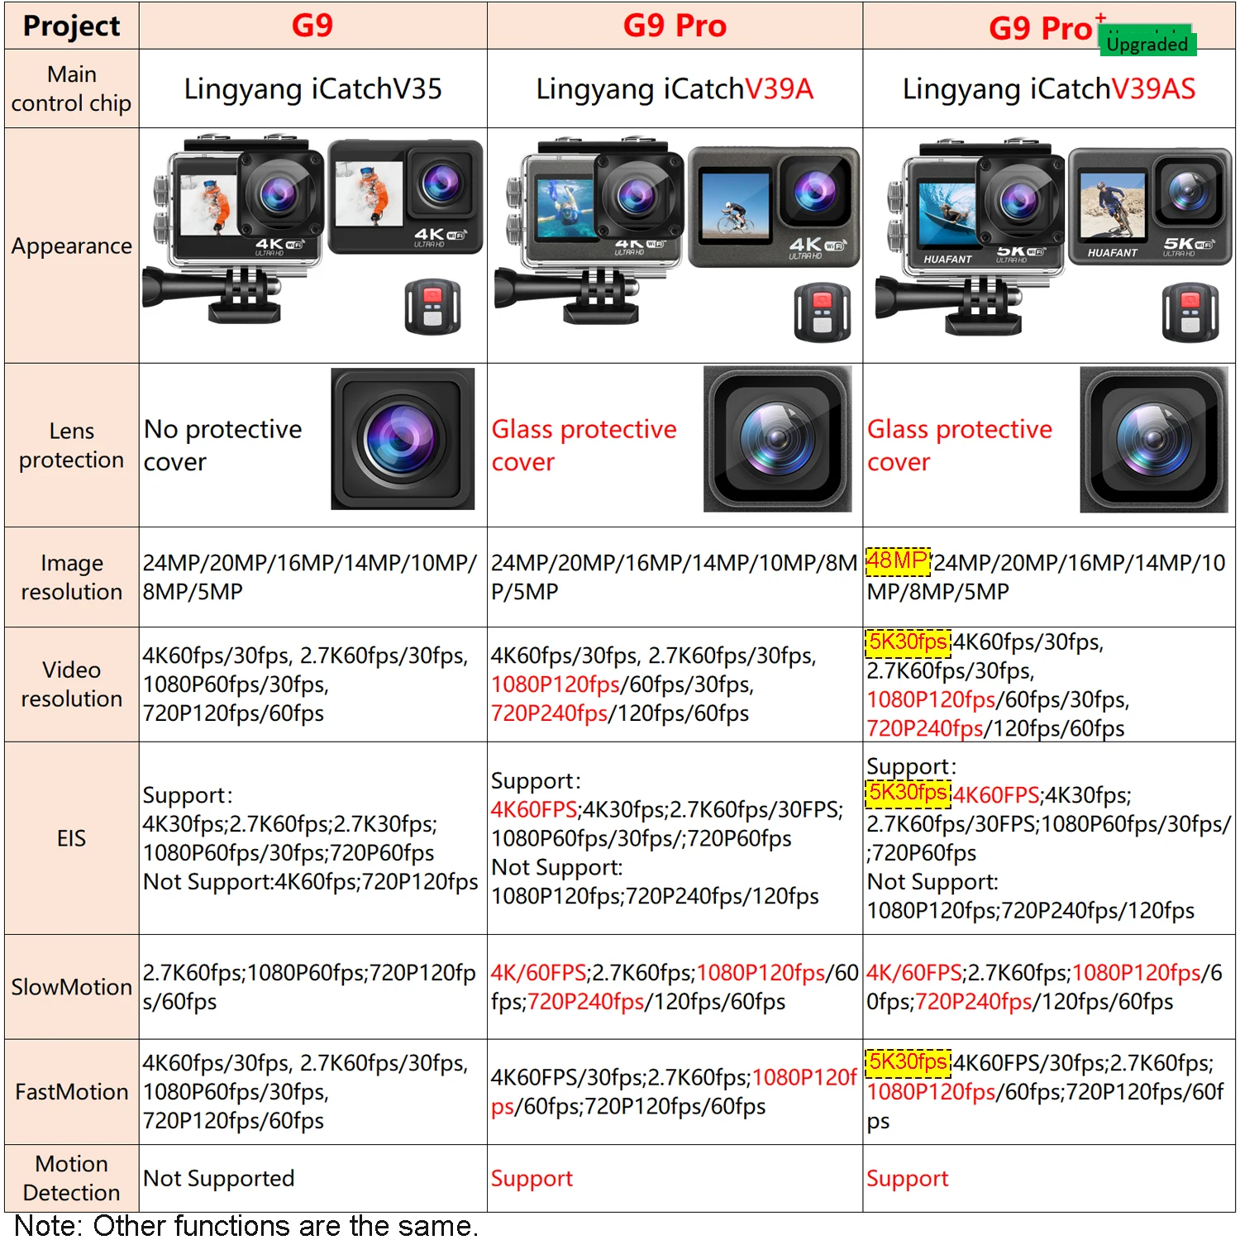Click the FastMotion row label
The height and width of the screenshot is (1240, 1240).
[71, 1092]
